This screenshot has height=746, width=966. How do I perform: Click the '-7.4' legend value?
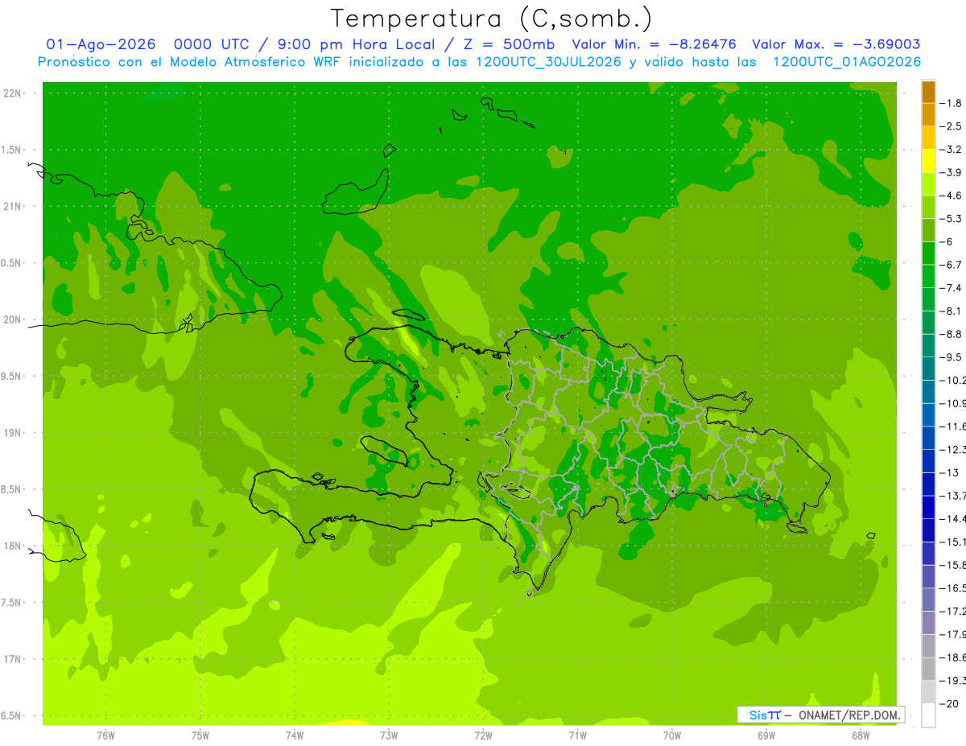click(x=951, y=288)
